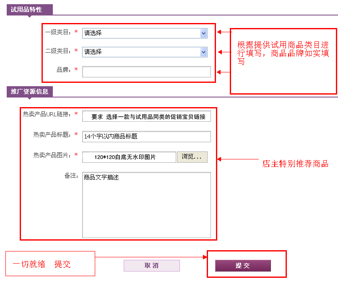Click the 店主特别推荐商品 annotation text

click(x=295, y=164)
